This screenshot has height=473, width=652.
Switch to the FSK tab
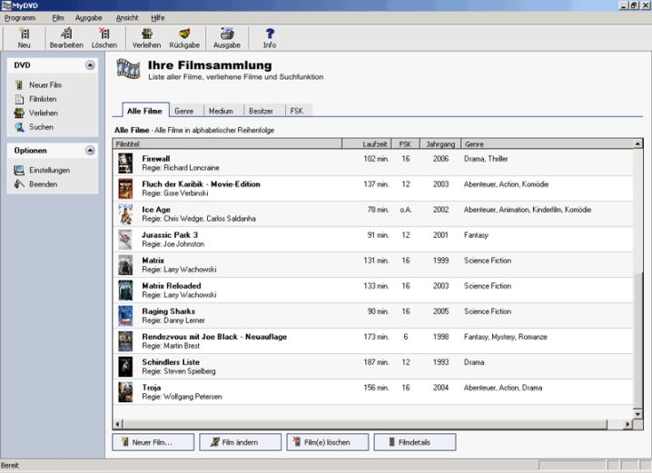tap(297, 111)
